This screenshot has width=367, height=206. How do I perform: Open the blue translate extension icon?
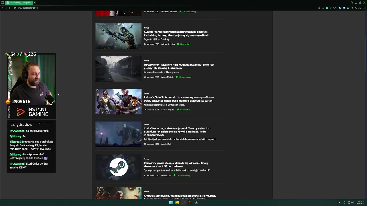pyautogui.click(x=344, y=8)
